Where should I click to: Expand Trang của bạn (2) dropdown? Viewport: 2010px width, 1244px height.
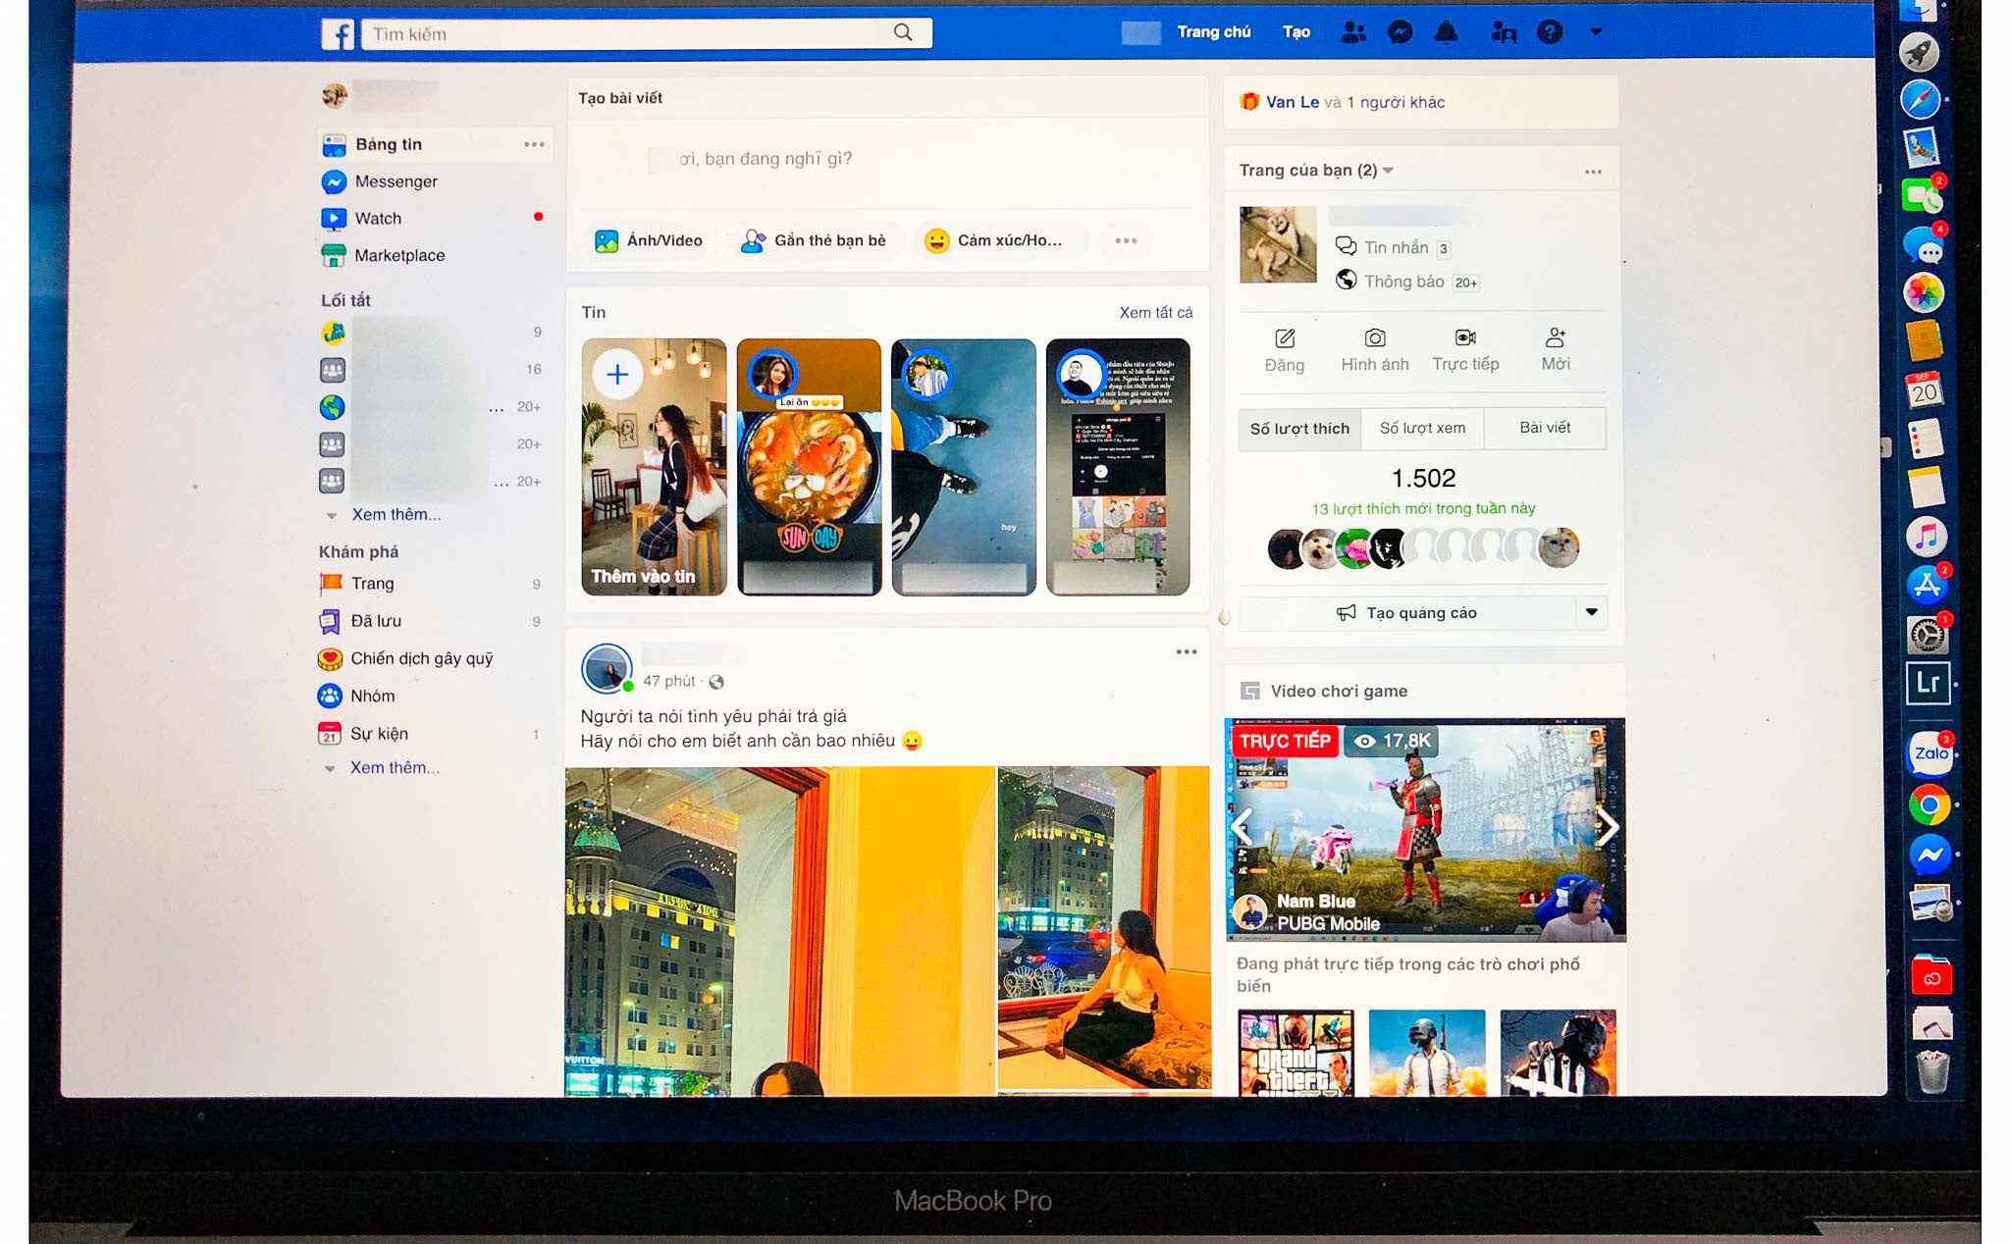point(1388,171)
